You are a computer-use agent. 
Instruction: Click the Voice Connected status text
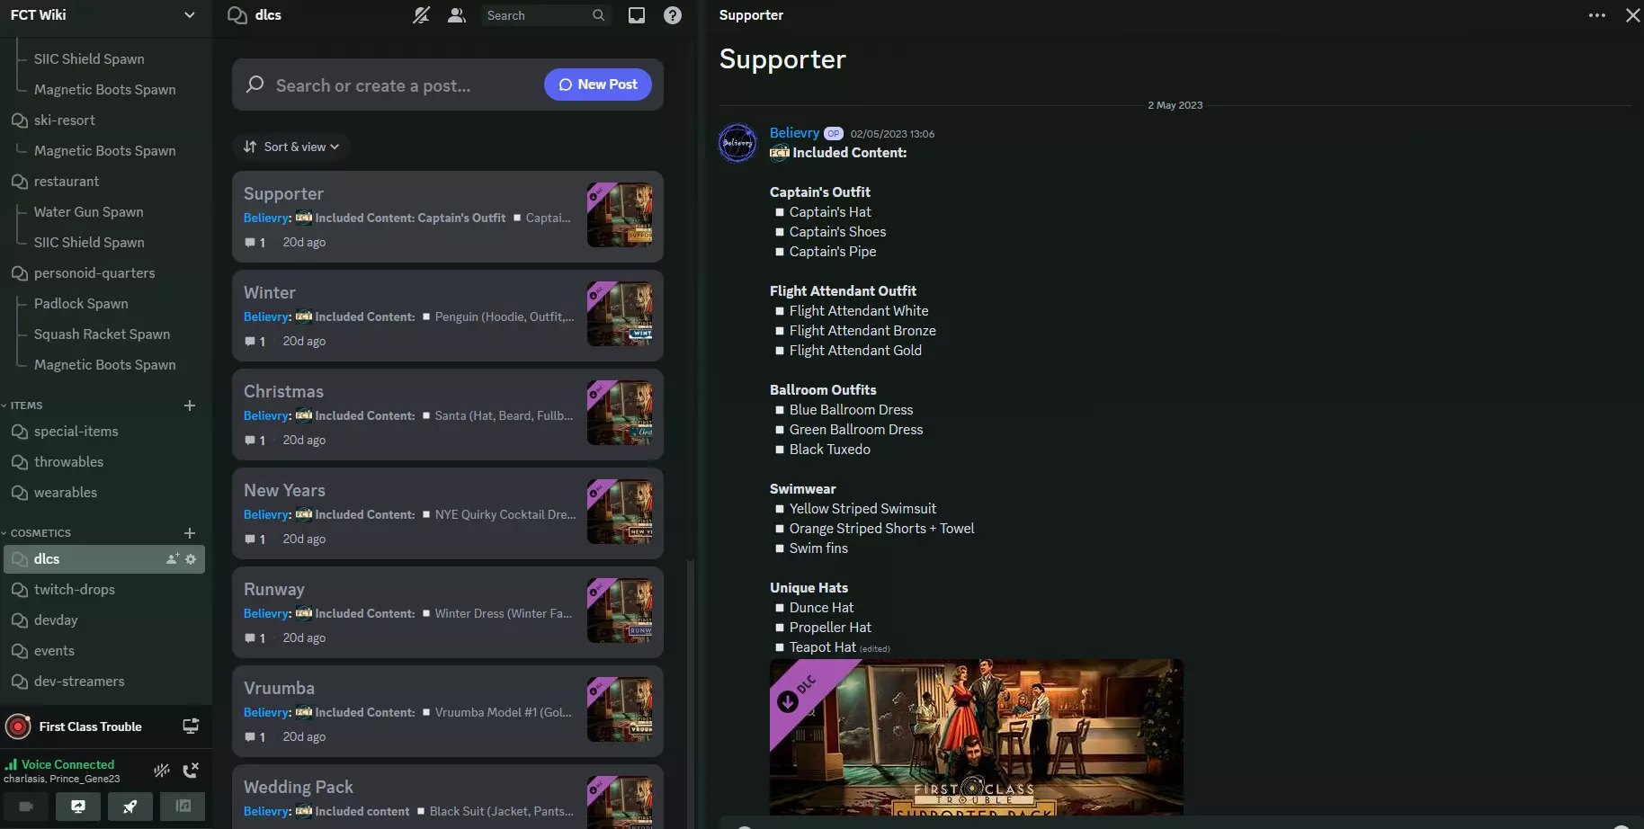pyautogui.click(x=68, y=764)
